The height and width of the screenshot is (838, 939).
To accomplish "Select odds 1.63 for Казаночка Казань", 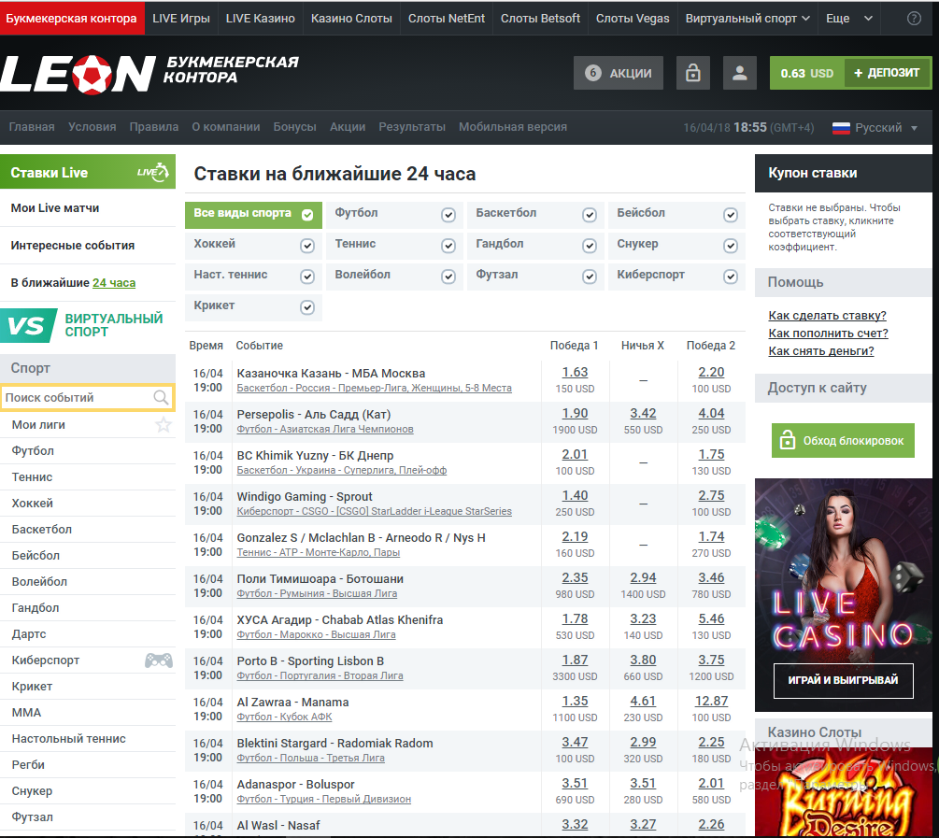I will [x=575, y=373].
